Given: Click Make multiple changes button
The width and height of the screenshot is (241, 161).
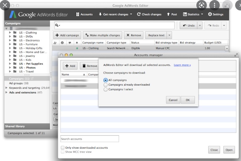Looking at the screenshot, I should (102, 35).
